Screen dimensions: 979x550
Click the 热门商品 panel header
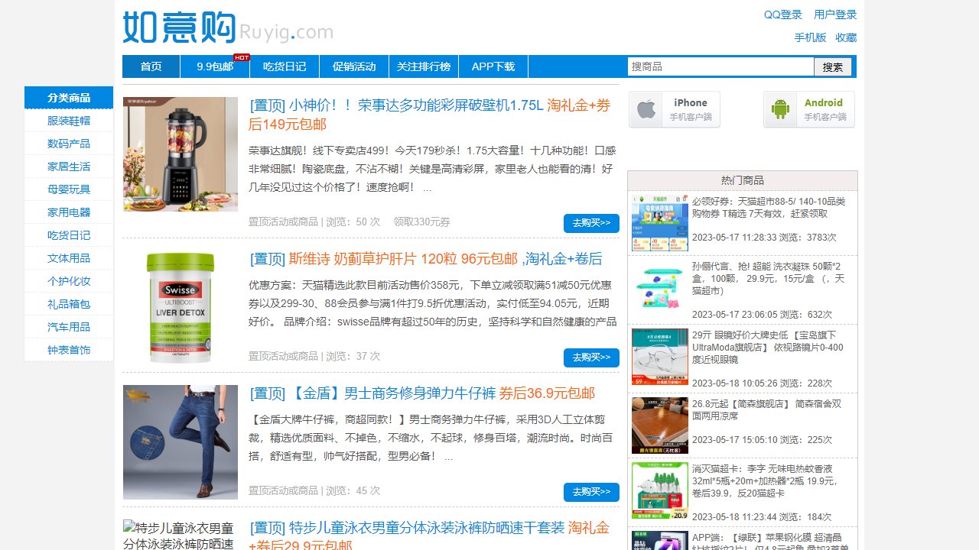point(743,180)
